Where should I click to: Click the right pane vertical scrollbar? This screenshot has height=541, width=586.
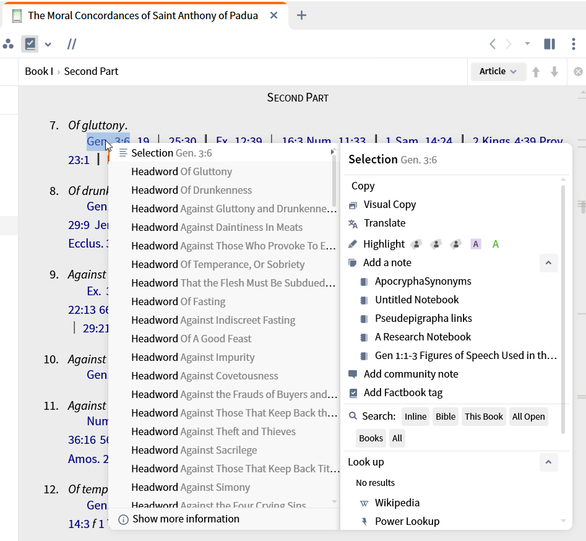(x=563, y=309)
